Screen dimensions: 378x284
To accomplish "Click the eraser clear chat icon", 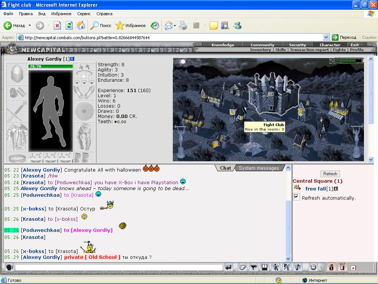I will pos(242,267).
